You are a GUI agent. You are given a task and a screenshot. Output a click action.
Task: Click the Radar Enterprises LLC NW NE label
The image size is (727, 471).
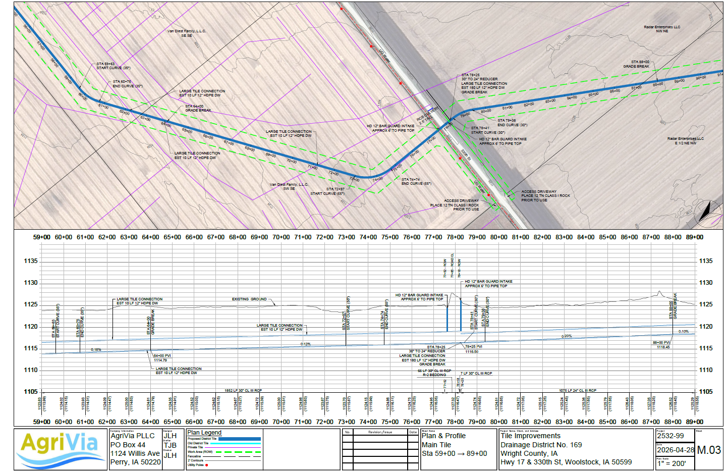point(662,29)
